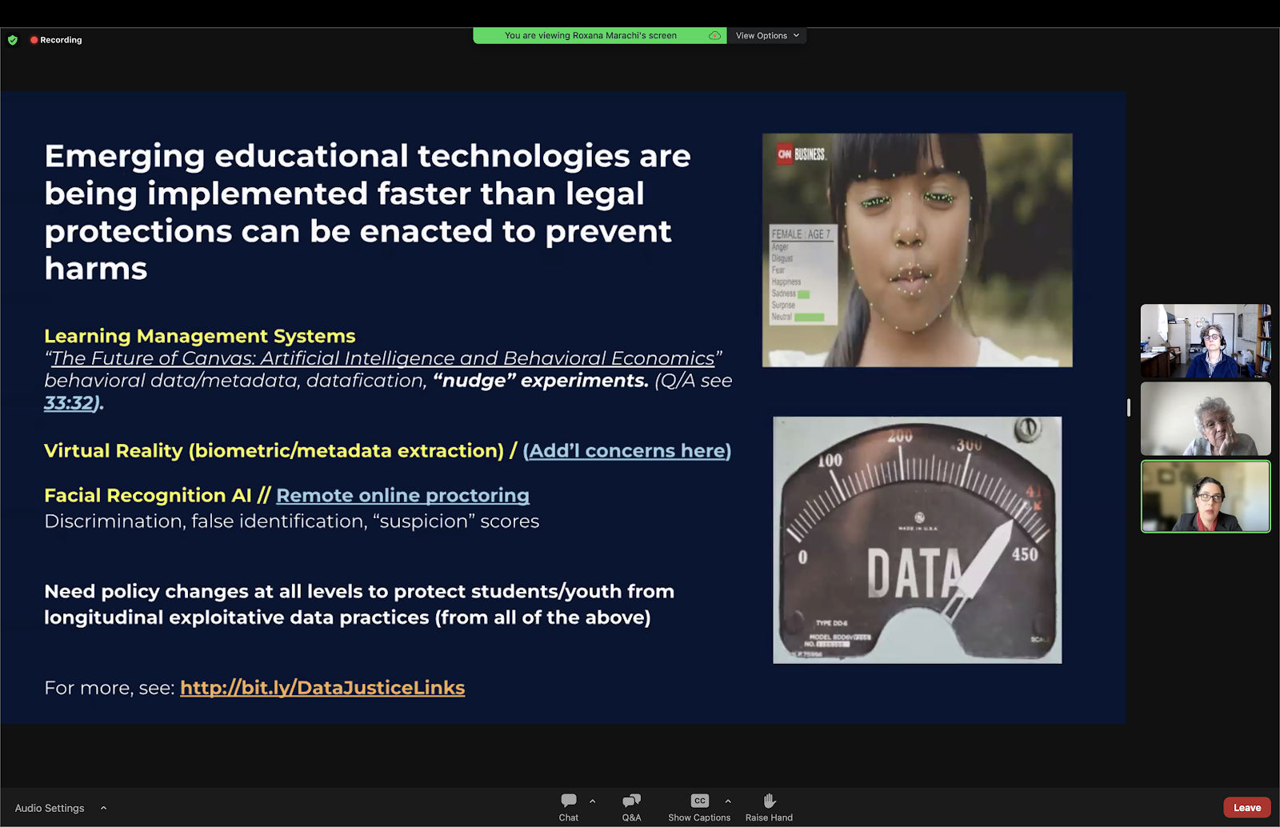Open Remote online proctoring link
Viewport: 1280px width, 827px height.
tap(402, 496)
